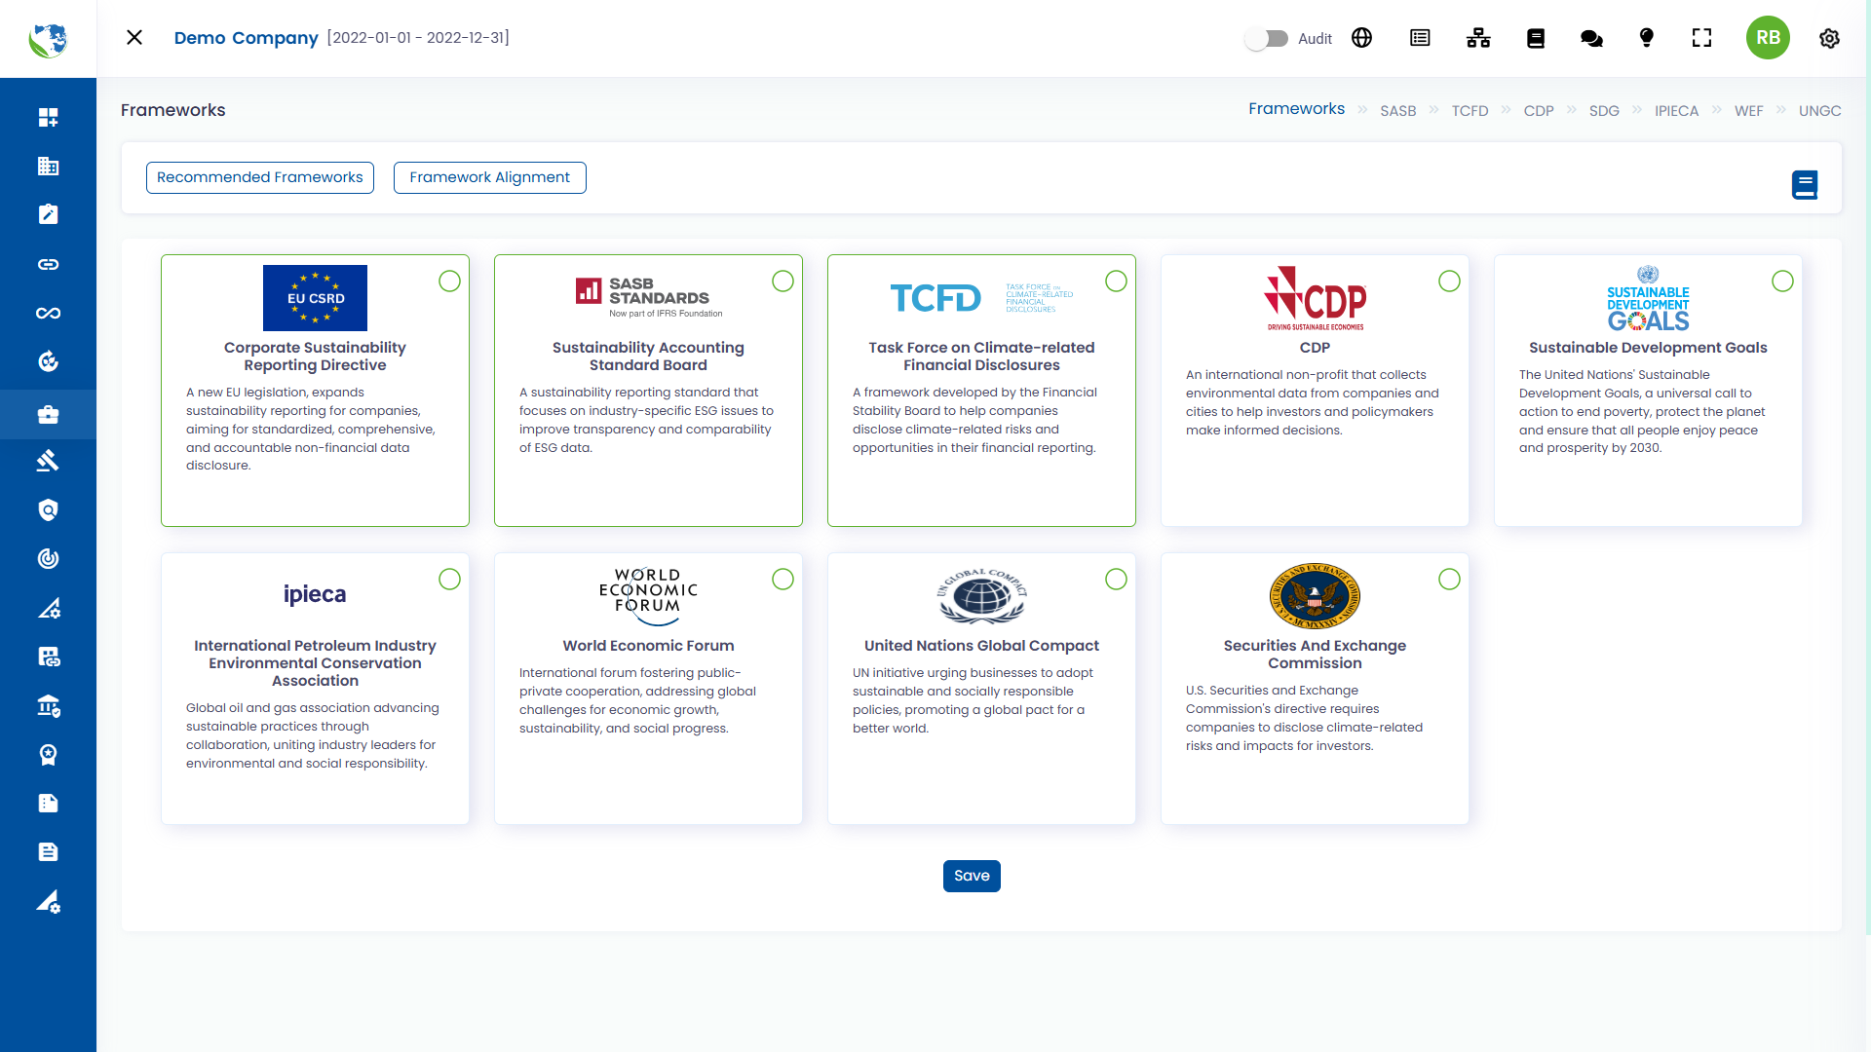
Task: Open the gavel icon in sidebar
Action: click(48, 461)
